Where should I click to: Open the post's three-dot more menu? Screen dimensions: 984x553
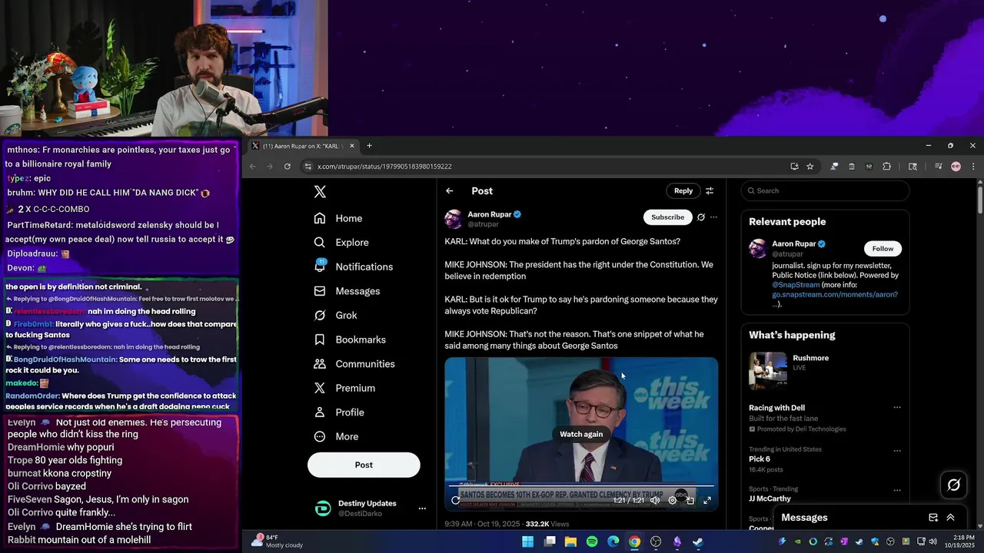(x=713, y=217)
